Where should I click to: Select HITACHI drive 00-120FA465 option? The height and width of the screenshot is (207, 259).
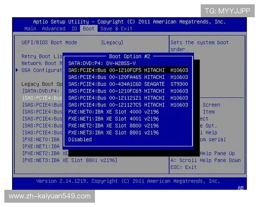coord(128,77)
